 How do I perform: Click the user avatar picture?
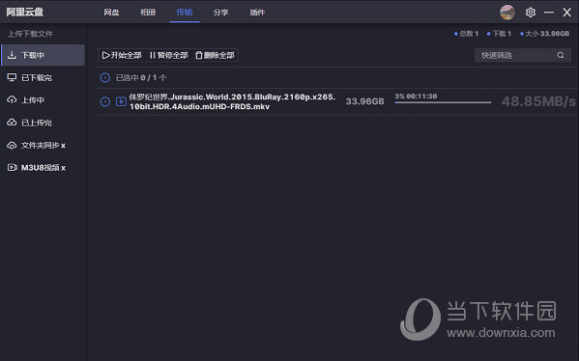coord(507,13)
